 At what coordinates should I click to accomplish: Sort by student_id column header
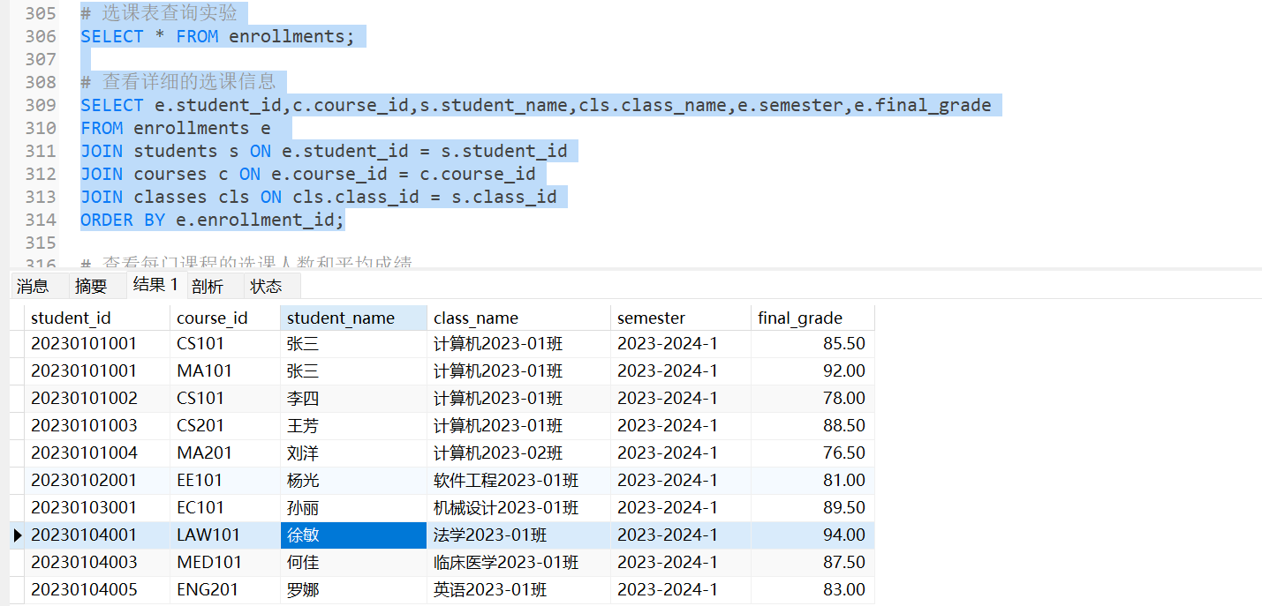click(97, 318)
